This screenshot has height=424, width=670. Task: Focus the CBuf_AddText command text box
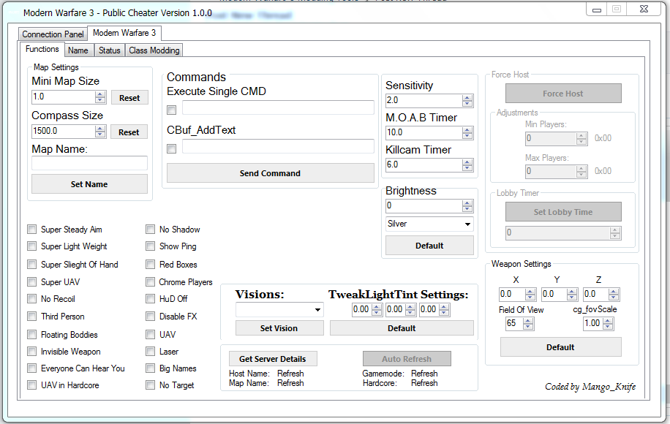tap(278, 145)
